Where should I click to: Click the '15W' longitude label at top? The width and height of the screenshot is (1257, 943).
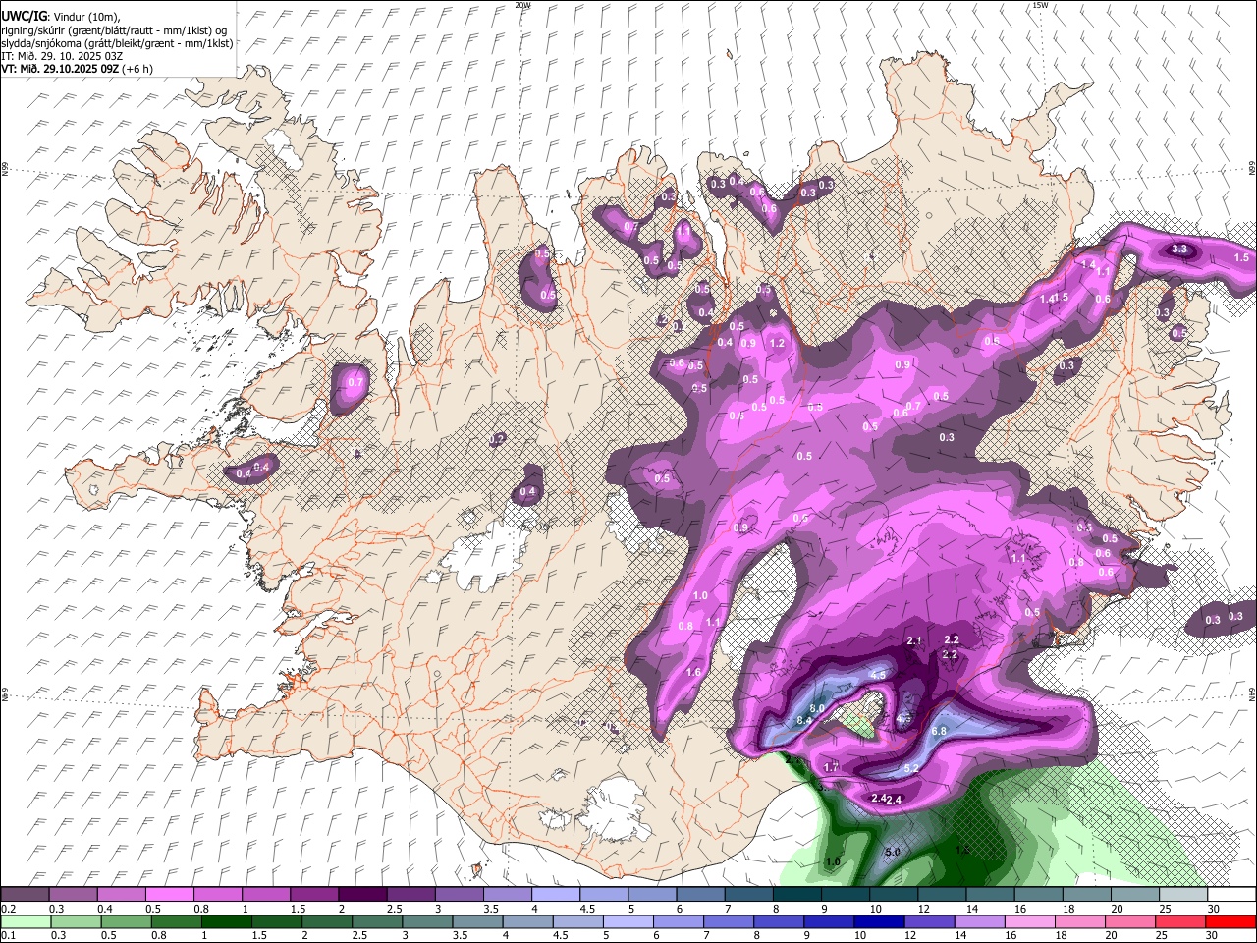[x=1040, y=5]
